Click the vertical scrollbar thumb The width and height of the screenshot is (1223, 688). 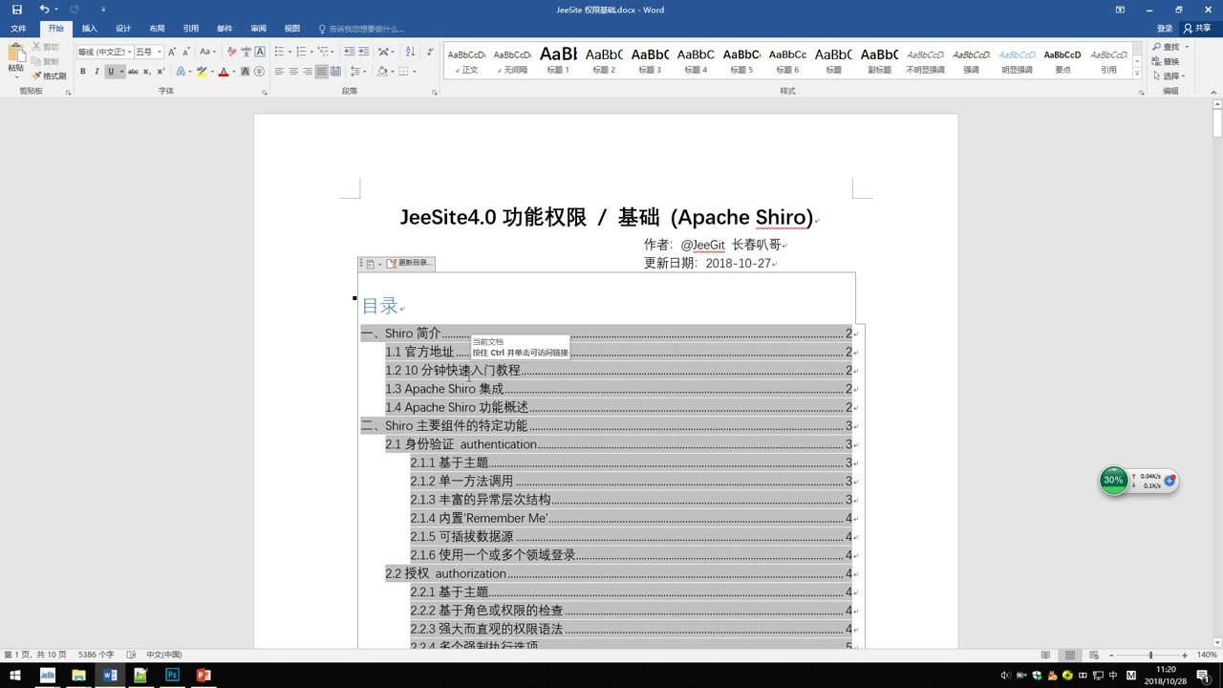[1217, 124]
